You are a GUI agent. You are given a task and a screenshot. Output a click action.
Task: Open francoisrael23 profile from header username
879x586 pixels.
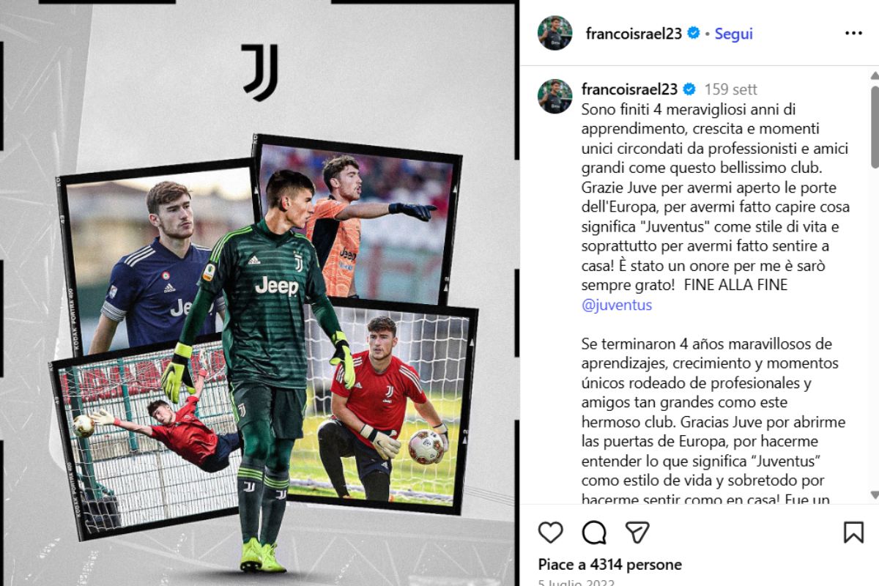[x=634, y=34]
